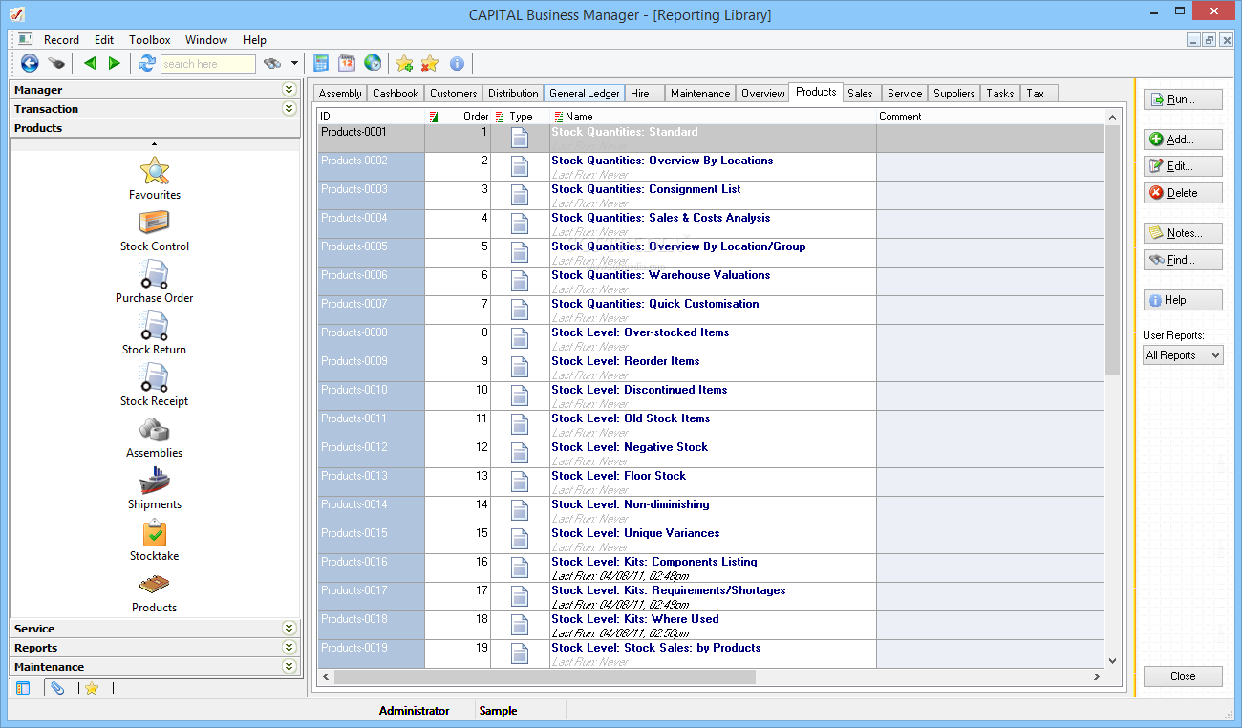Open Stock Control in the sidebar
The height and width of the screenshot is (728, 1242).
click(155, 230)
